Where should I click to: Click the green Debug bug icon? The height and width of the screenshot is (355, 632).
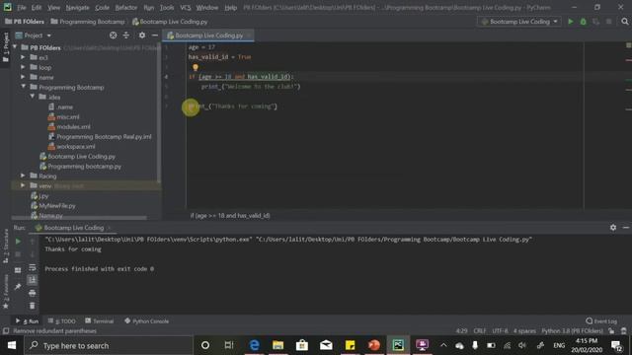584,22
